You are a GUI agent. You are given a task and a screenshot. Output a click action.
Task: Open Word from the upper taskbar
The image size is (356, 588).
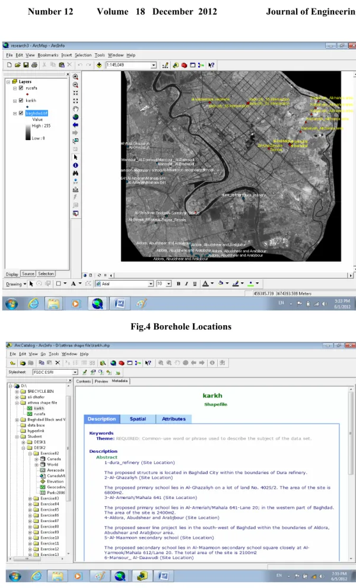(x=119, y=303)
